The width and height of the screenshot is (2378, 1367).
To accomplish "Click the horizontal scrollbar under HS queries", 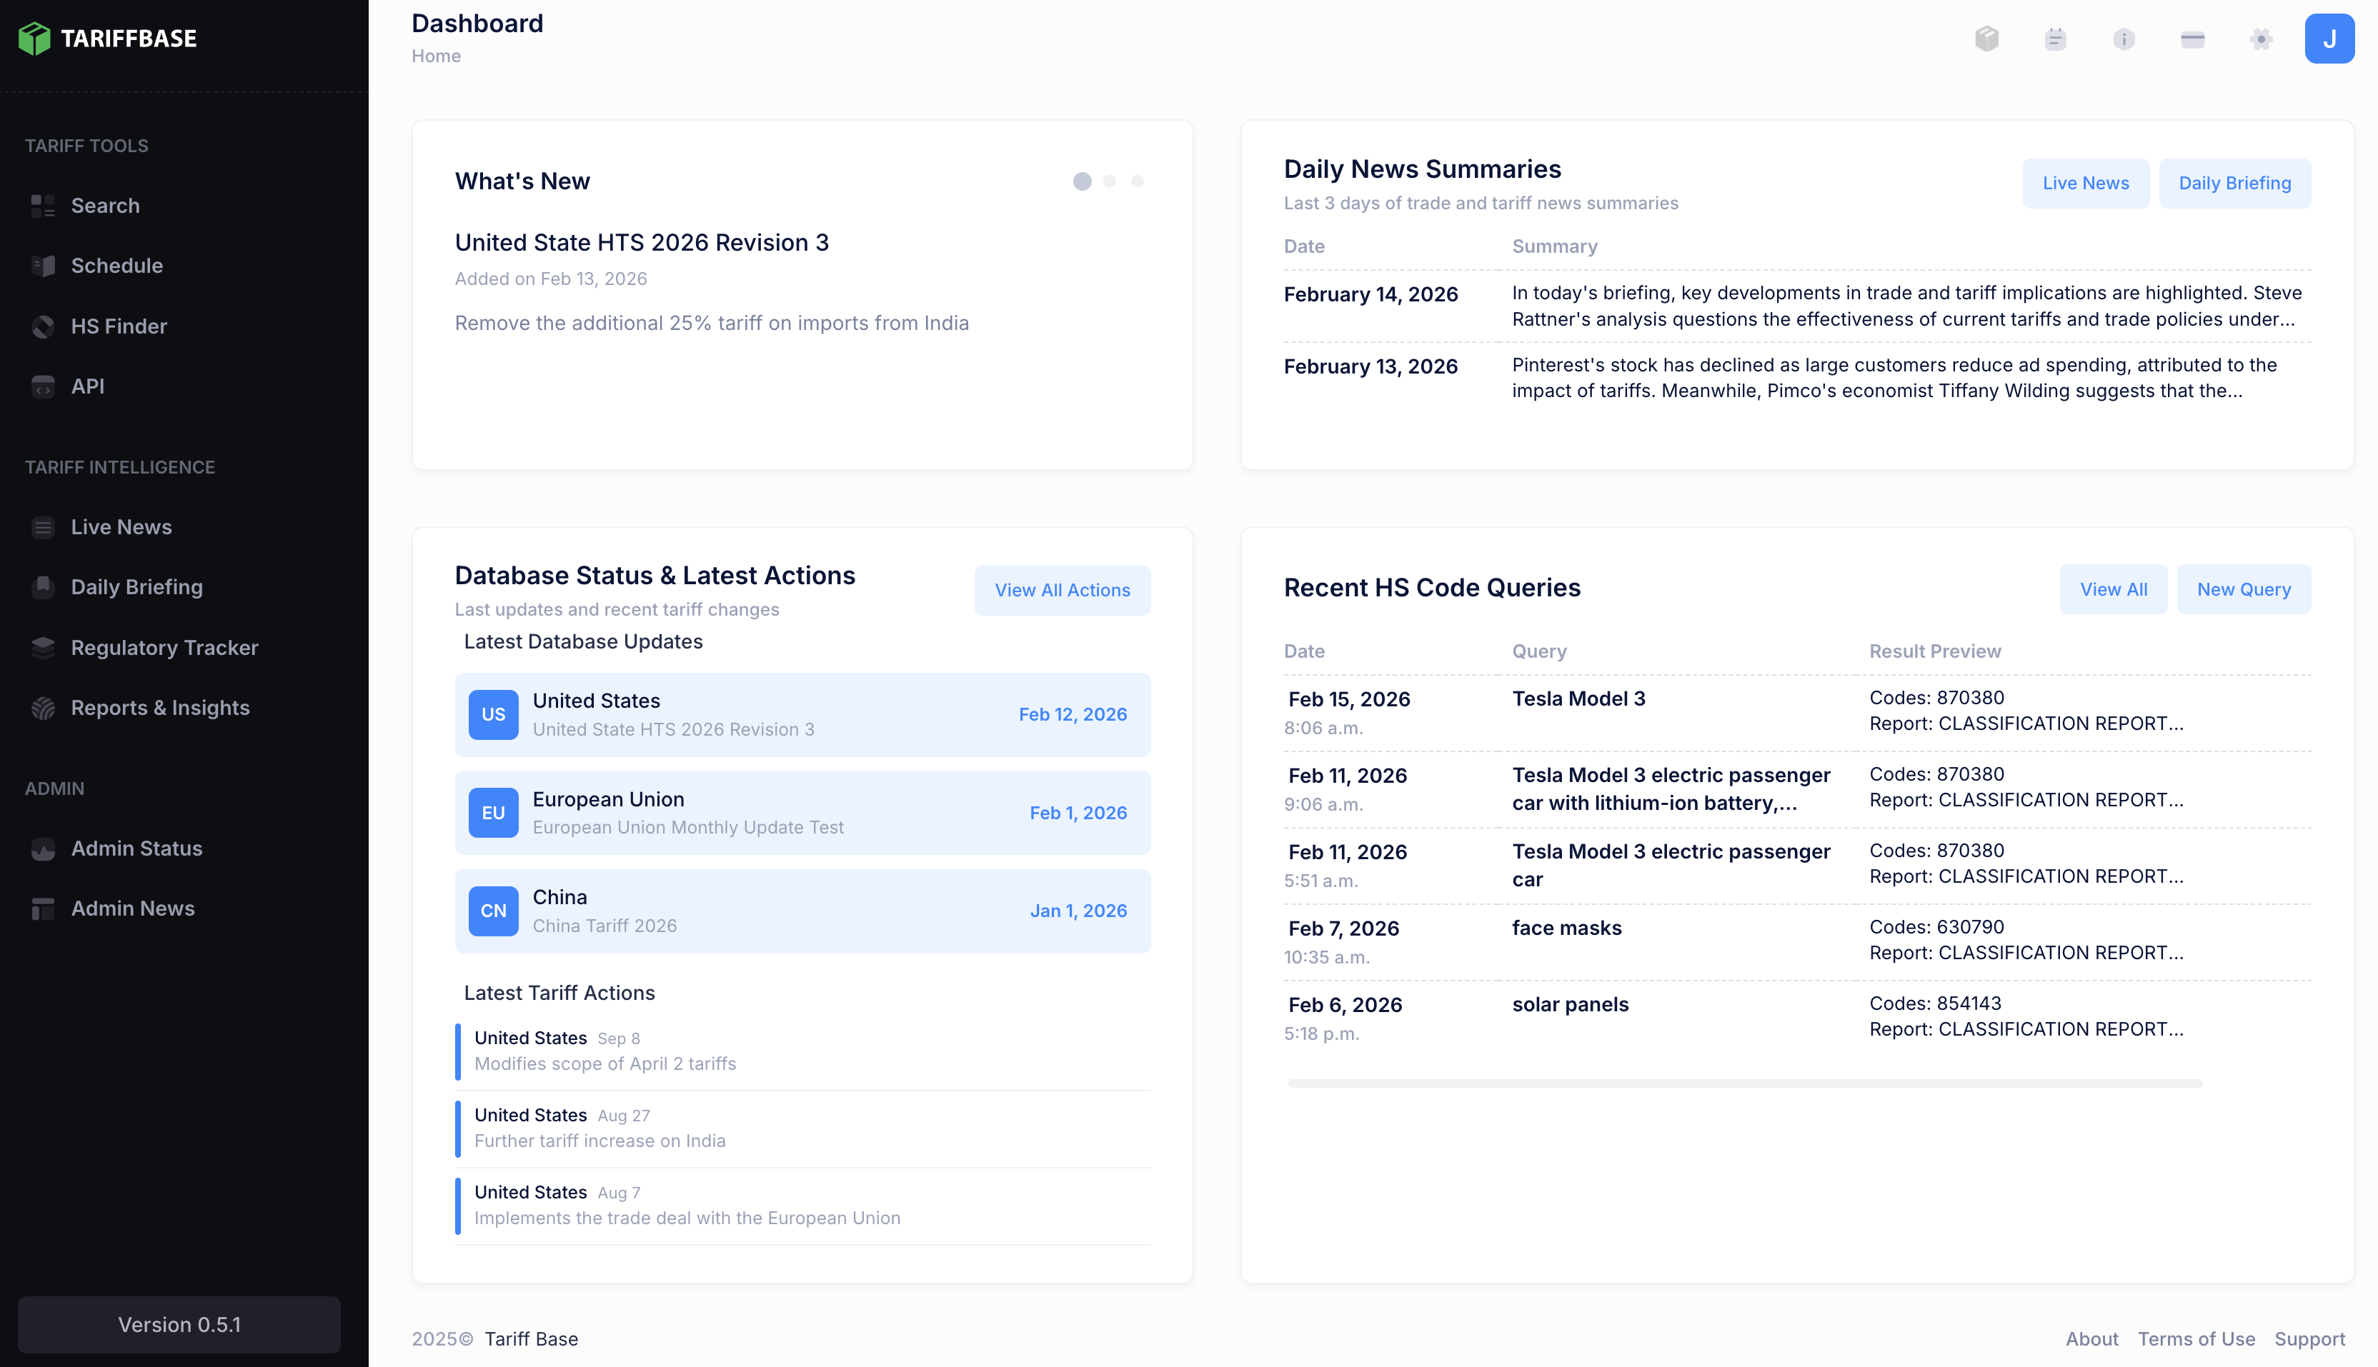I will [1744, 1083].
